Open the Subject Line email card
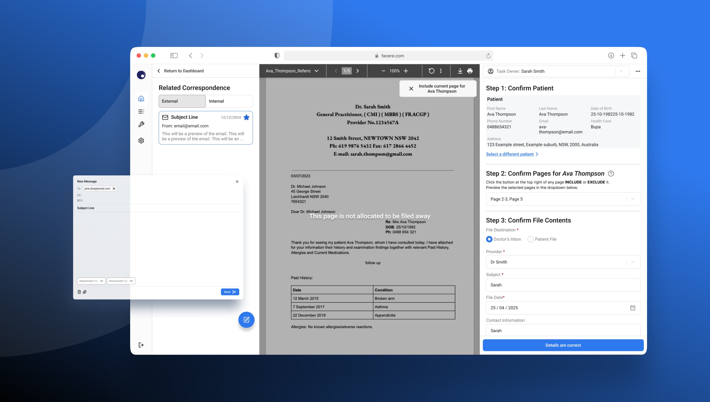 [206, 128]
